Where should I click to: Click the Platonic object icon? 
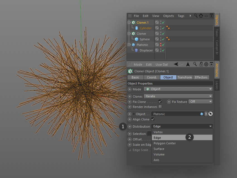click(134, 45)
